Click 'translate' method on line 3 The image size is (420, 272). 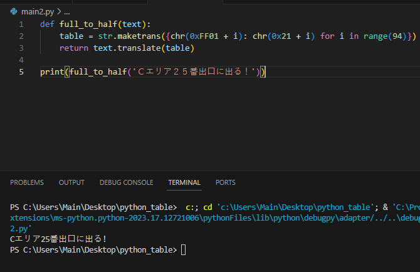click(x=139, y=48)
